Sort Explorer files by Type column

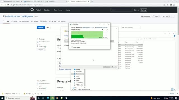tap(126, 42)
